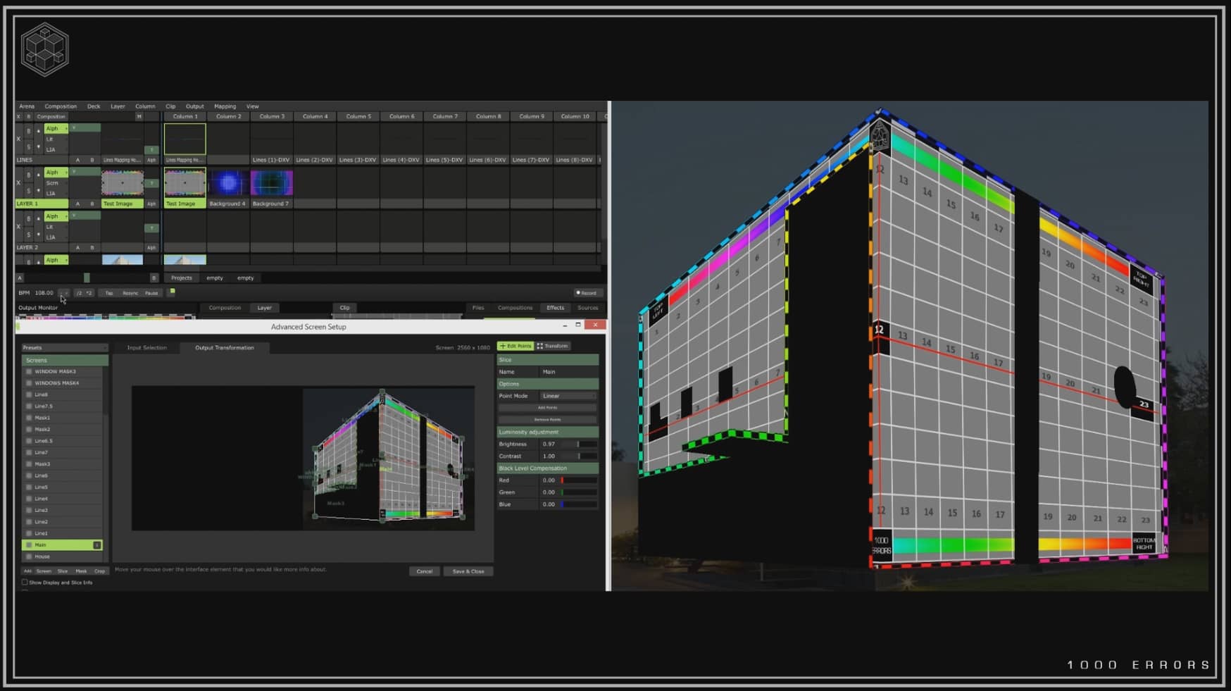The width and height of the screenshot is (1231, 691).
Task: Select the Background 4 clip thumbnail
Action: tap(228, 183)
